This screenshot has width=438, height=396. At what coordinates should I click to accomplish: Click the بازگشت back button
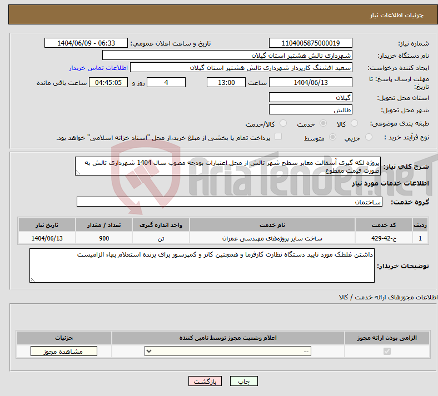pos(205,381)
